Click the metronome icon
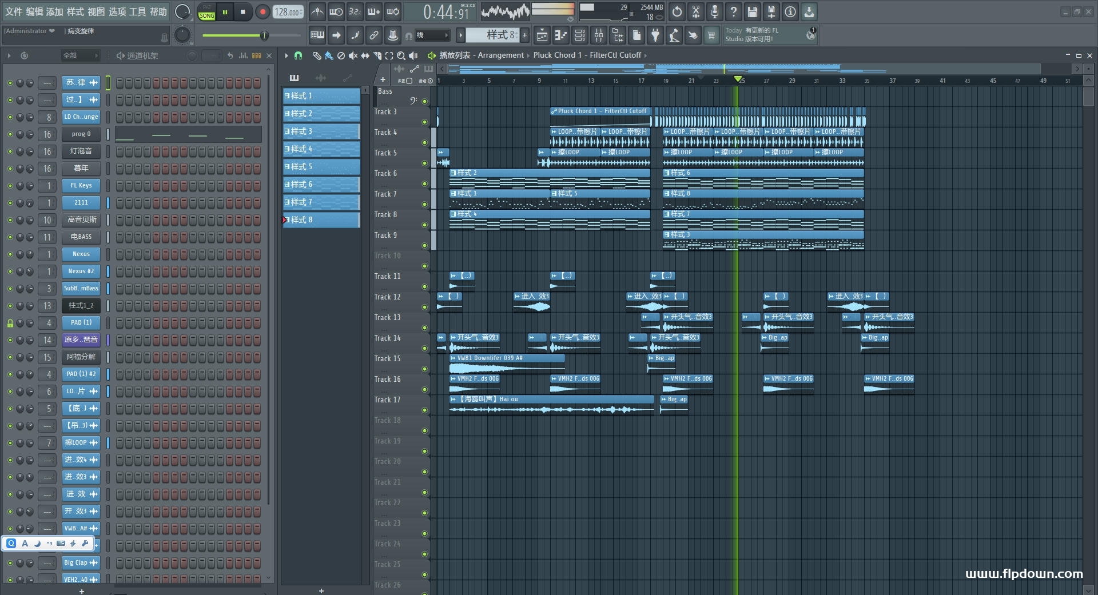1098x595 pixels. [x=317, y=12]
